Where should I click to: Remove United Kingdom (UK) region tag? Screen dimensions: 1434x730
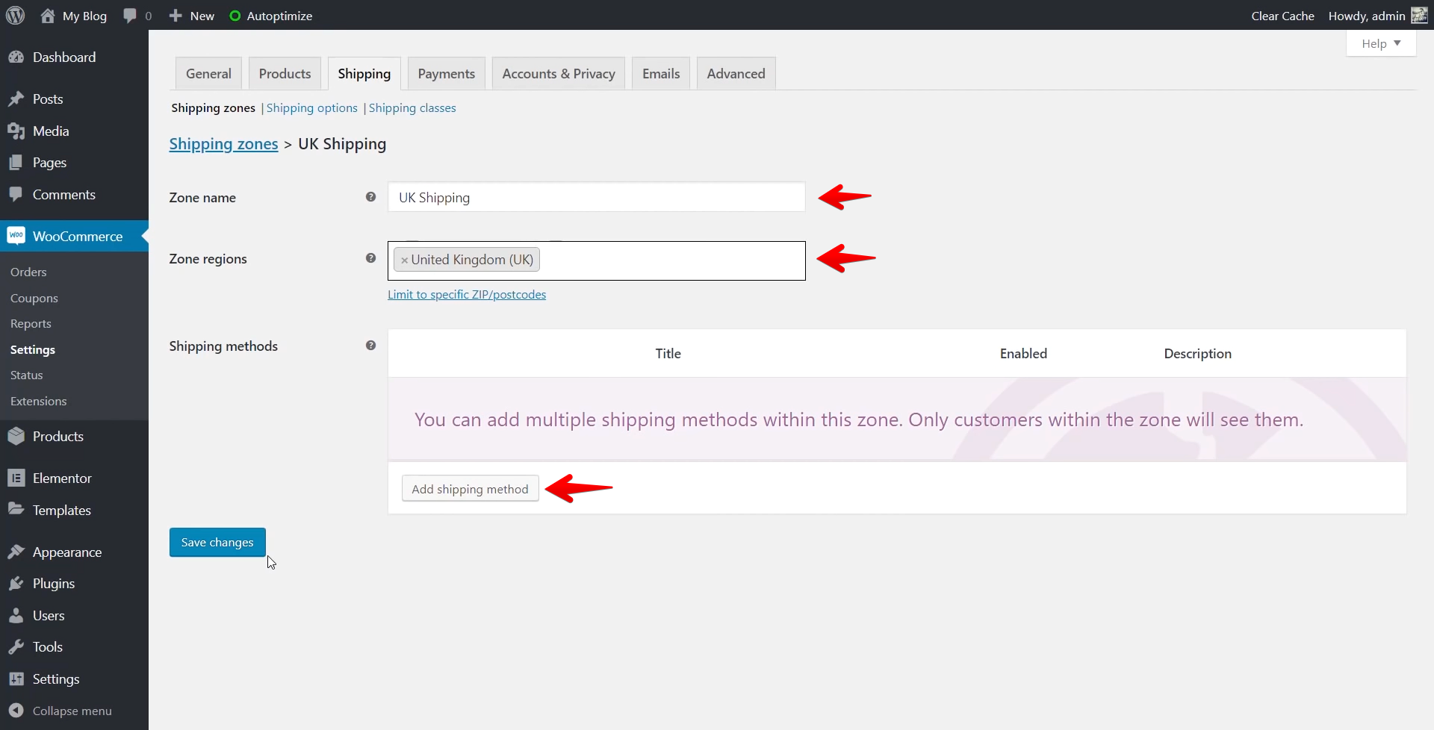pos(404,261)
